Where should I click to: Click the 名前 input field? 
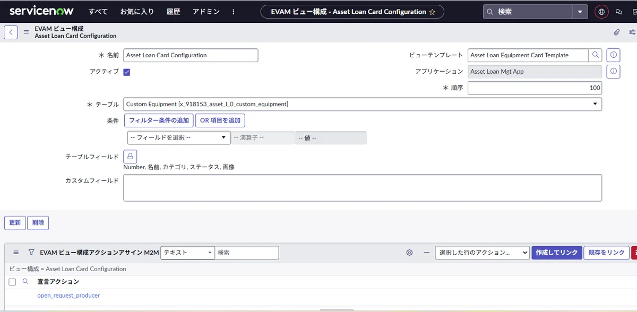(191, 55)
